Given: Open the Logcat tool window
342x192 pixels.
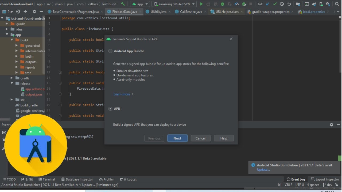Looking at the screenshot, I should (x=128, y=179).
